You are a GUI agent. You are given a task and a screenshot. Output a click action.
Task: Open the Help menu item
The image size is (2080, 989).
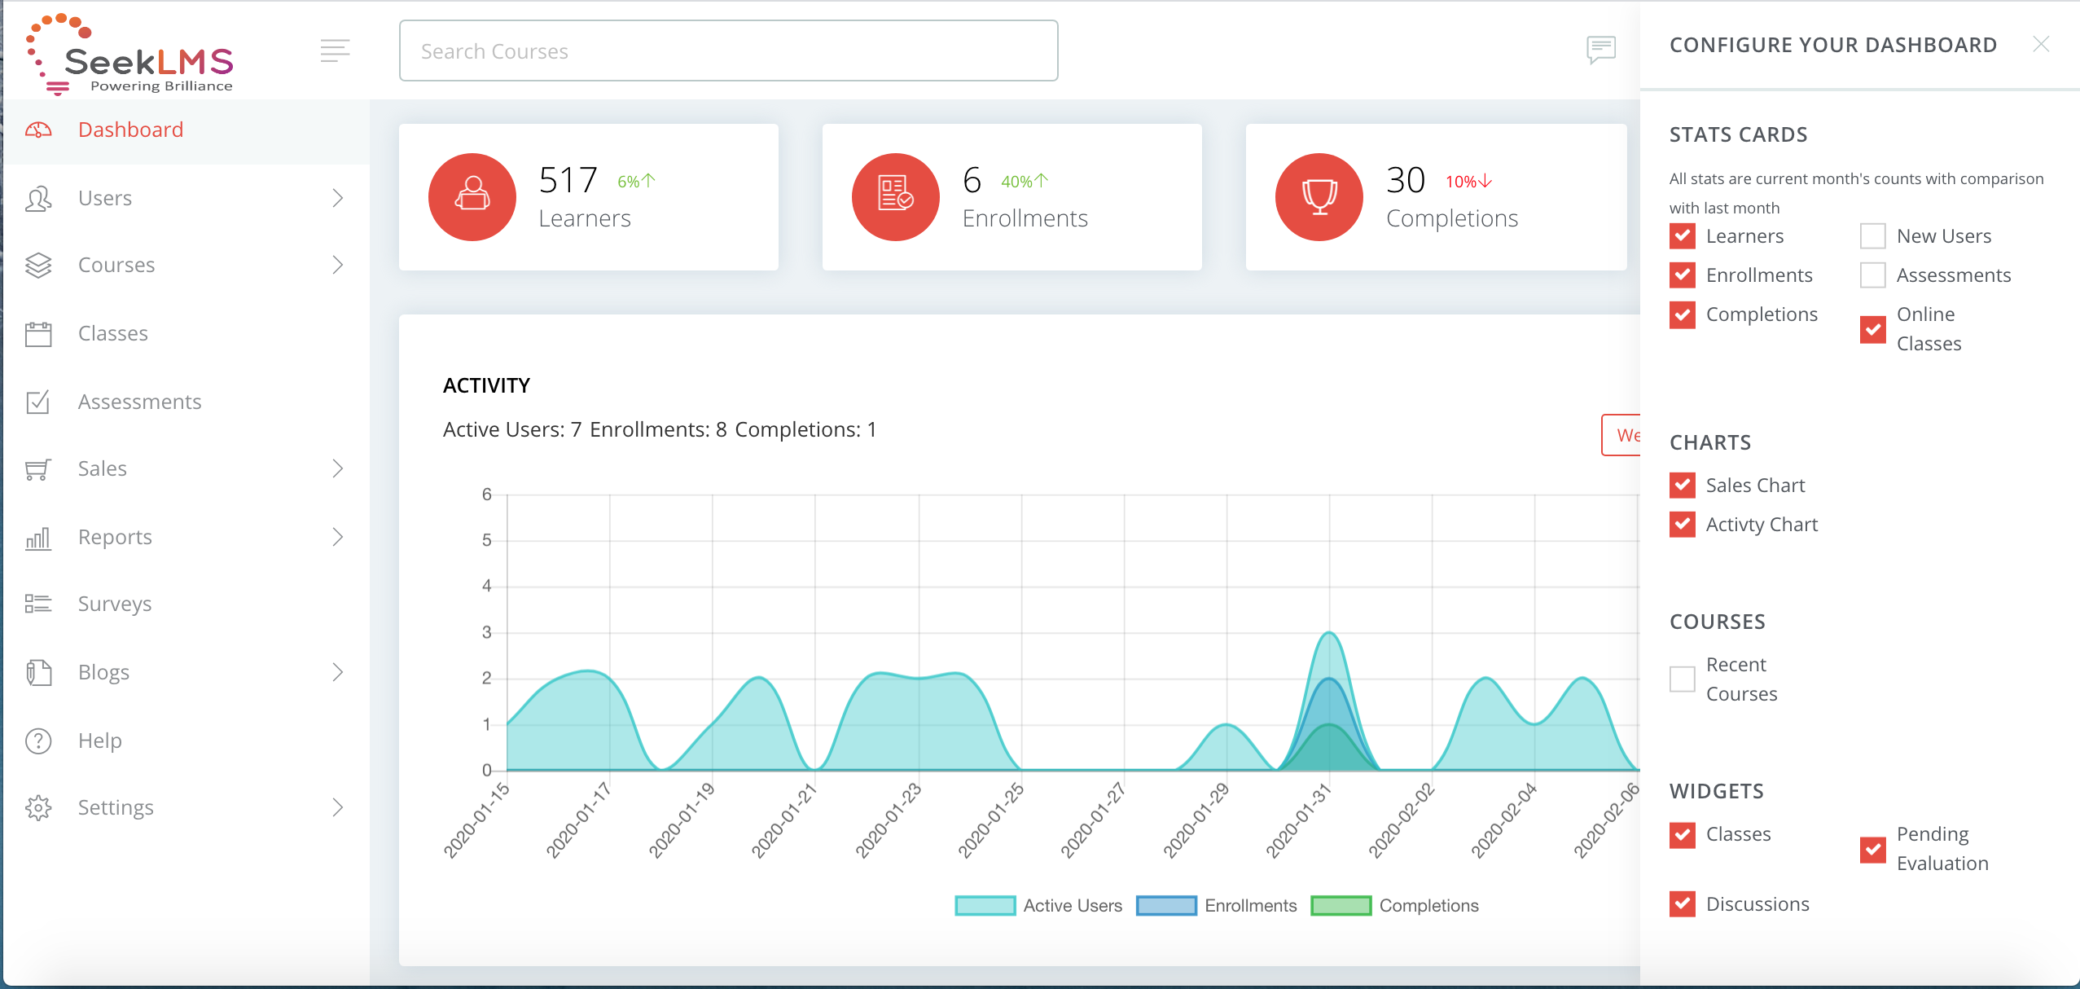point(186,741)
